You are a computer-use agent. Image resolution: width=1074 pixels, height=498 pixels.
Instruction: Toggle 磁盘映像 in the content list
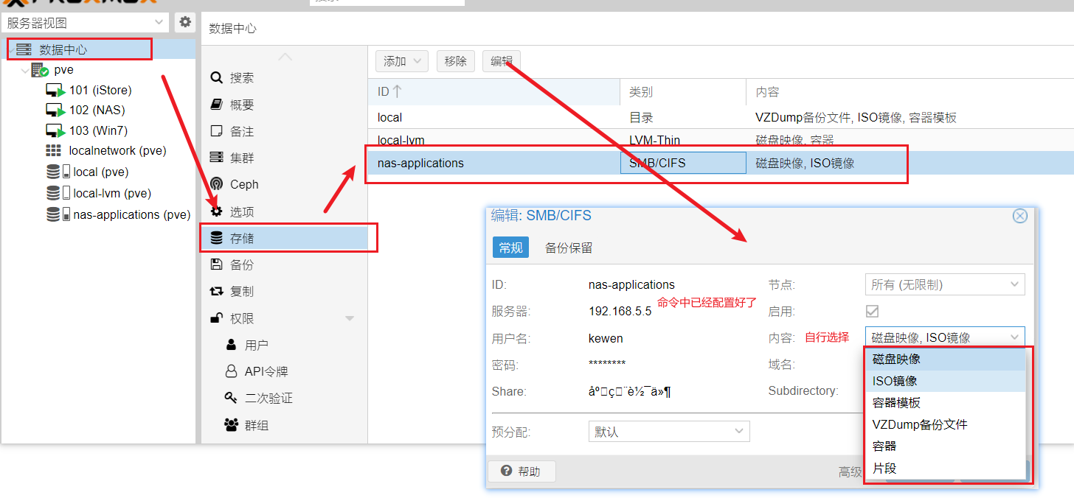pyautogui.click(x=945, y=360)
